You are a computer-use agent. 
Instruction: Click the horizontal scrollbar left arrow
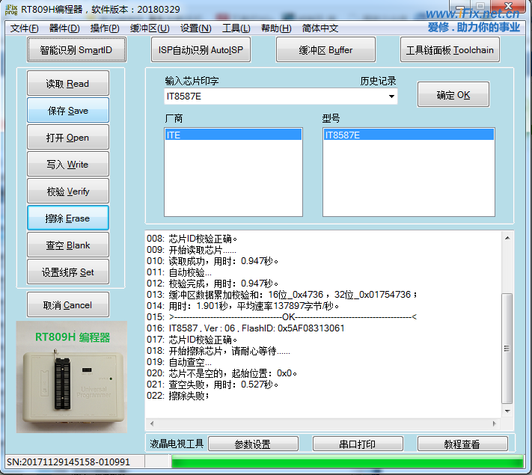[152, 423]
